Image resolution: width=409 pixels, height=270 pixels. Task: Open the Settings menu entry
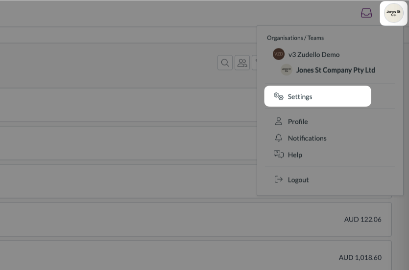click(317, 96)
